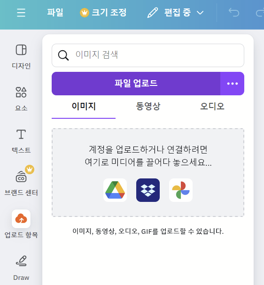Click the dashed media drop zone text
Viewport: 264px width, 285px height.
pos(148,156)
